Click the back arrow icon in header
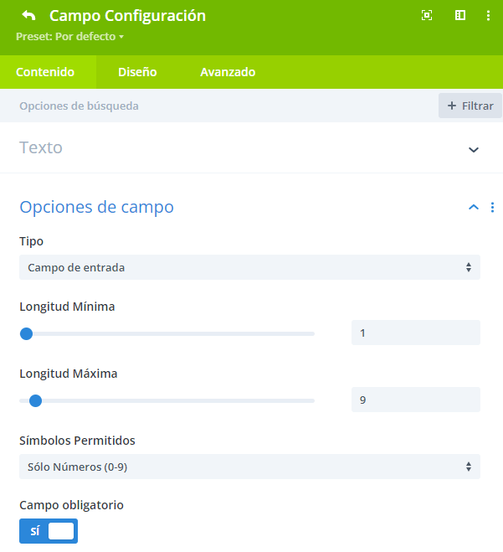 (28, 15)
